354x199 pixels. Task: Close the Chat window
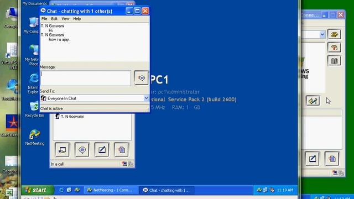coord(145,11)
